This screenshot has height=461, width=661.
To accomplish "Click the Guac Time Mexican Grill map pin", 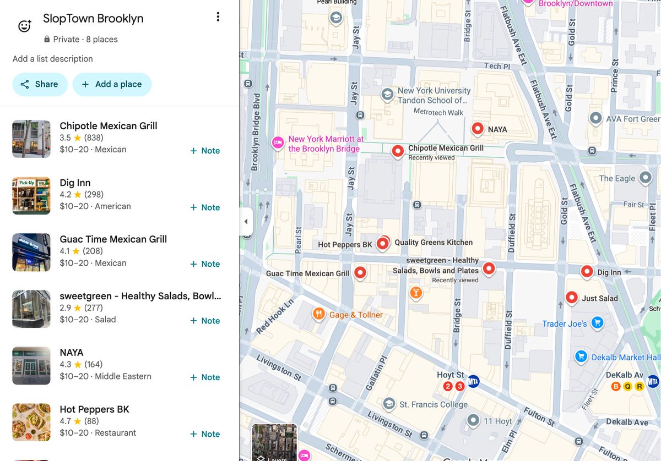I will 360,272.
